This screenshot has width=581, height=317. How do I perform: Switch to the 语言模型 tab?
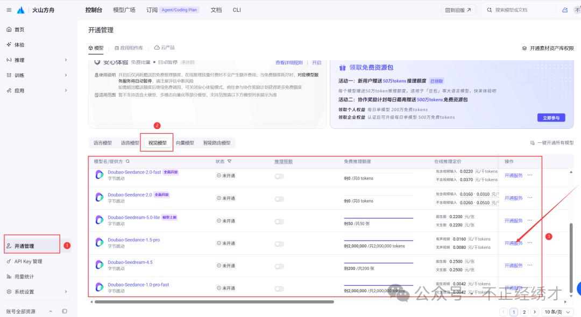(103, 143)
